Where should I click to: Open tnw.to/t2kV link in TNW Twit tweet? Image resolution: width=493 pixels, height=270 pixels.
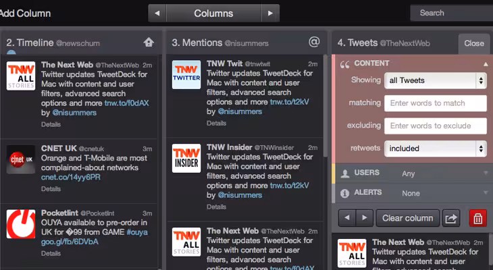click(290, 102)
